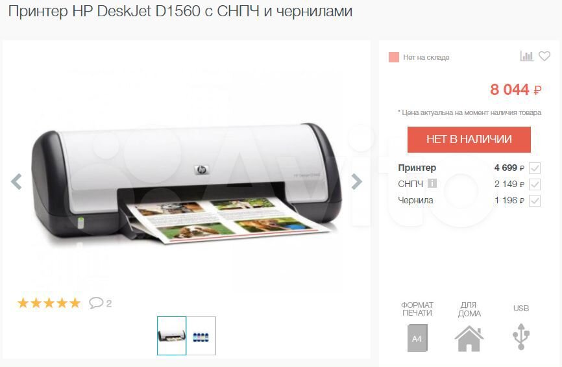Click the A4 print format icon
This screenshot has width=562, height=367.
pyautogui.click(x=417, y=338)
